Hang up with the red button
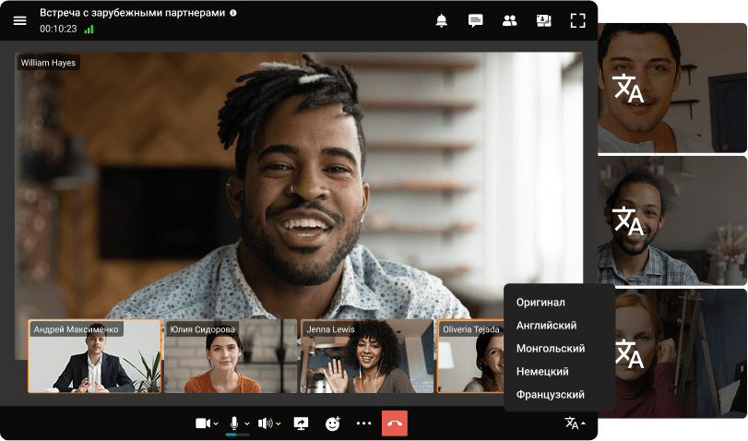This screenshot has width=748, height=441. (x=394, y=423)
